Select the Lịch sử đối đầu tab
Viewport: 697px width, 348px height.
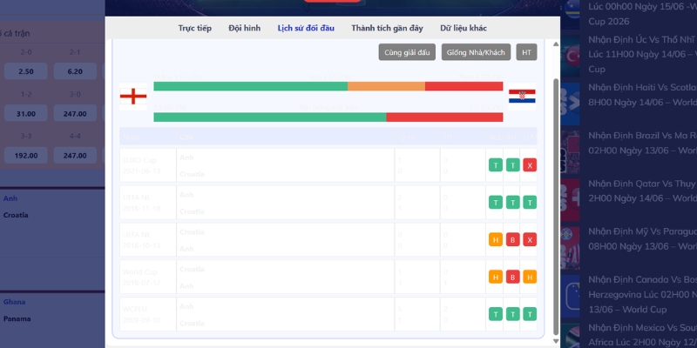click(x=306, y=28)
